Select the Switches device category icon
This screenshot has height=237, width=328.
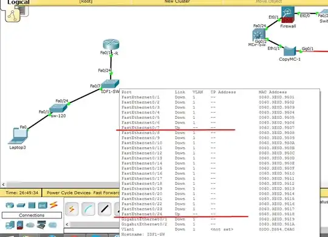click(x=21, y=205)
